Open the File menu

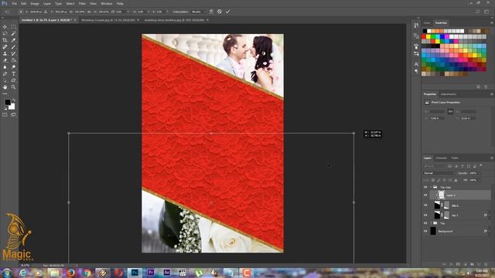pyautogui.click(x=14, y=3)
